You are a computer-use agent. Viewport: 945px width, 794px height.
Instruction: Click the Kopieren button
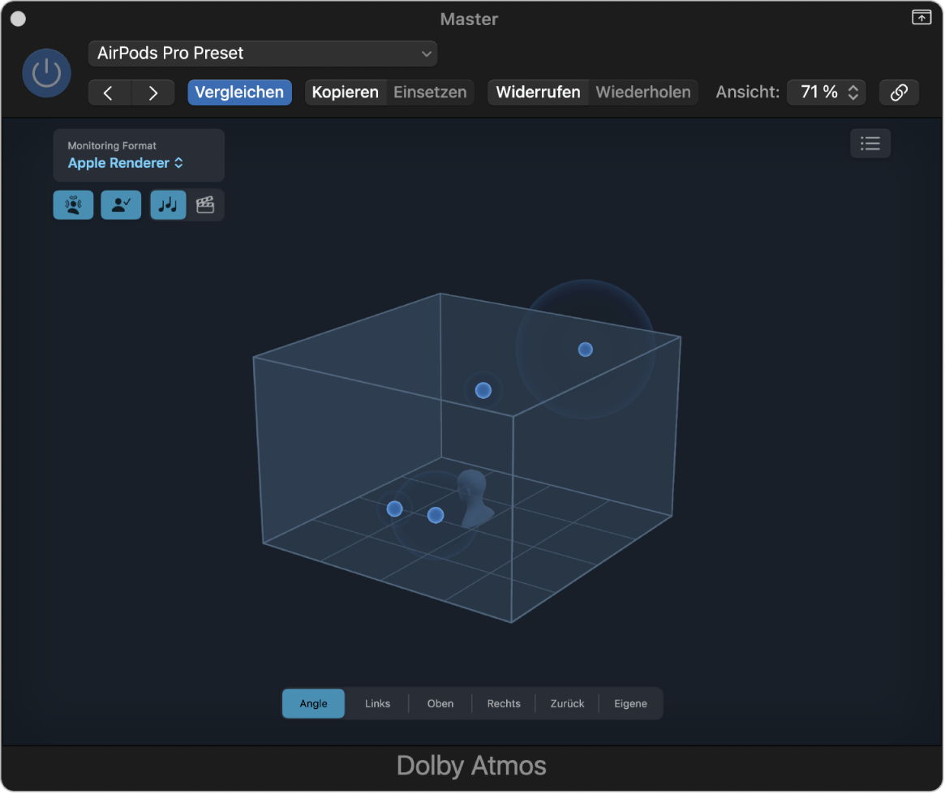(345, 92)
